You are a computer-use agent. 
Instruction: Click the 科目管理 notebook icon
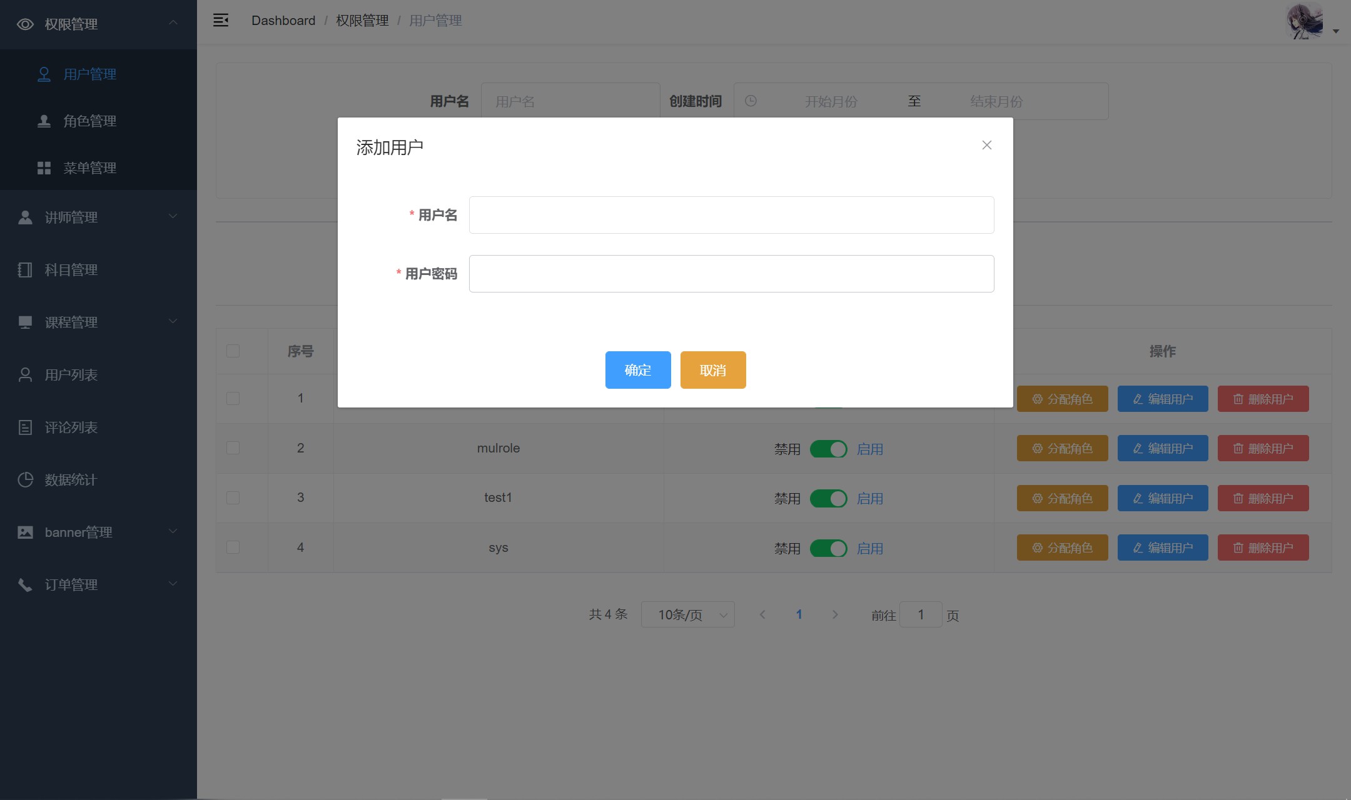(25, 270)
